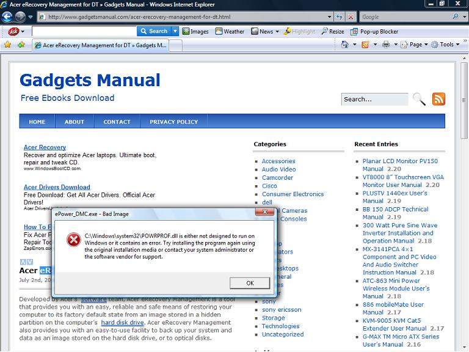Click the browser Back arrow button
The image size is (469, 352).
pyautogui.click(x=7, y=16)
